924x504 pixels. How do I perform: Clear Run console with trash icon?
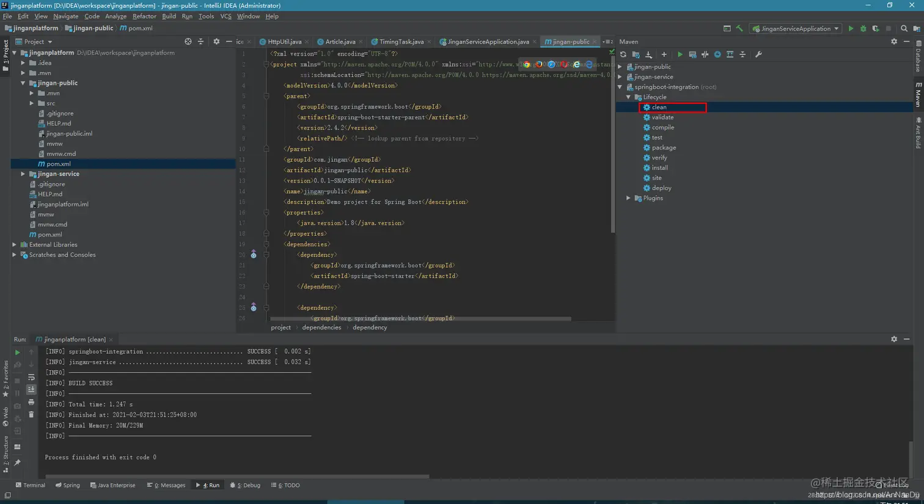tap(31, 414)
